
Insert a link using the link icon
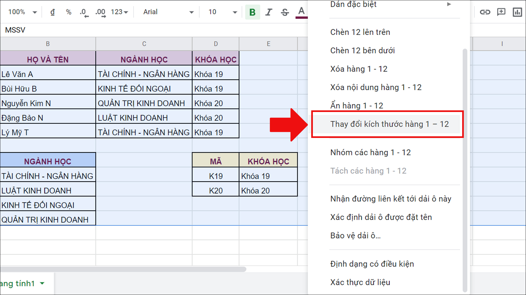(x=485, y=12)
